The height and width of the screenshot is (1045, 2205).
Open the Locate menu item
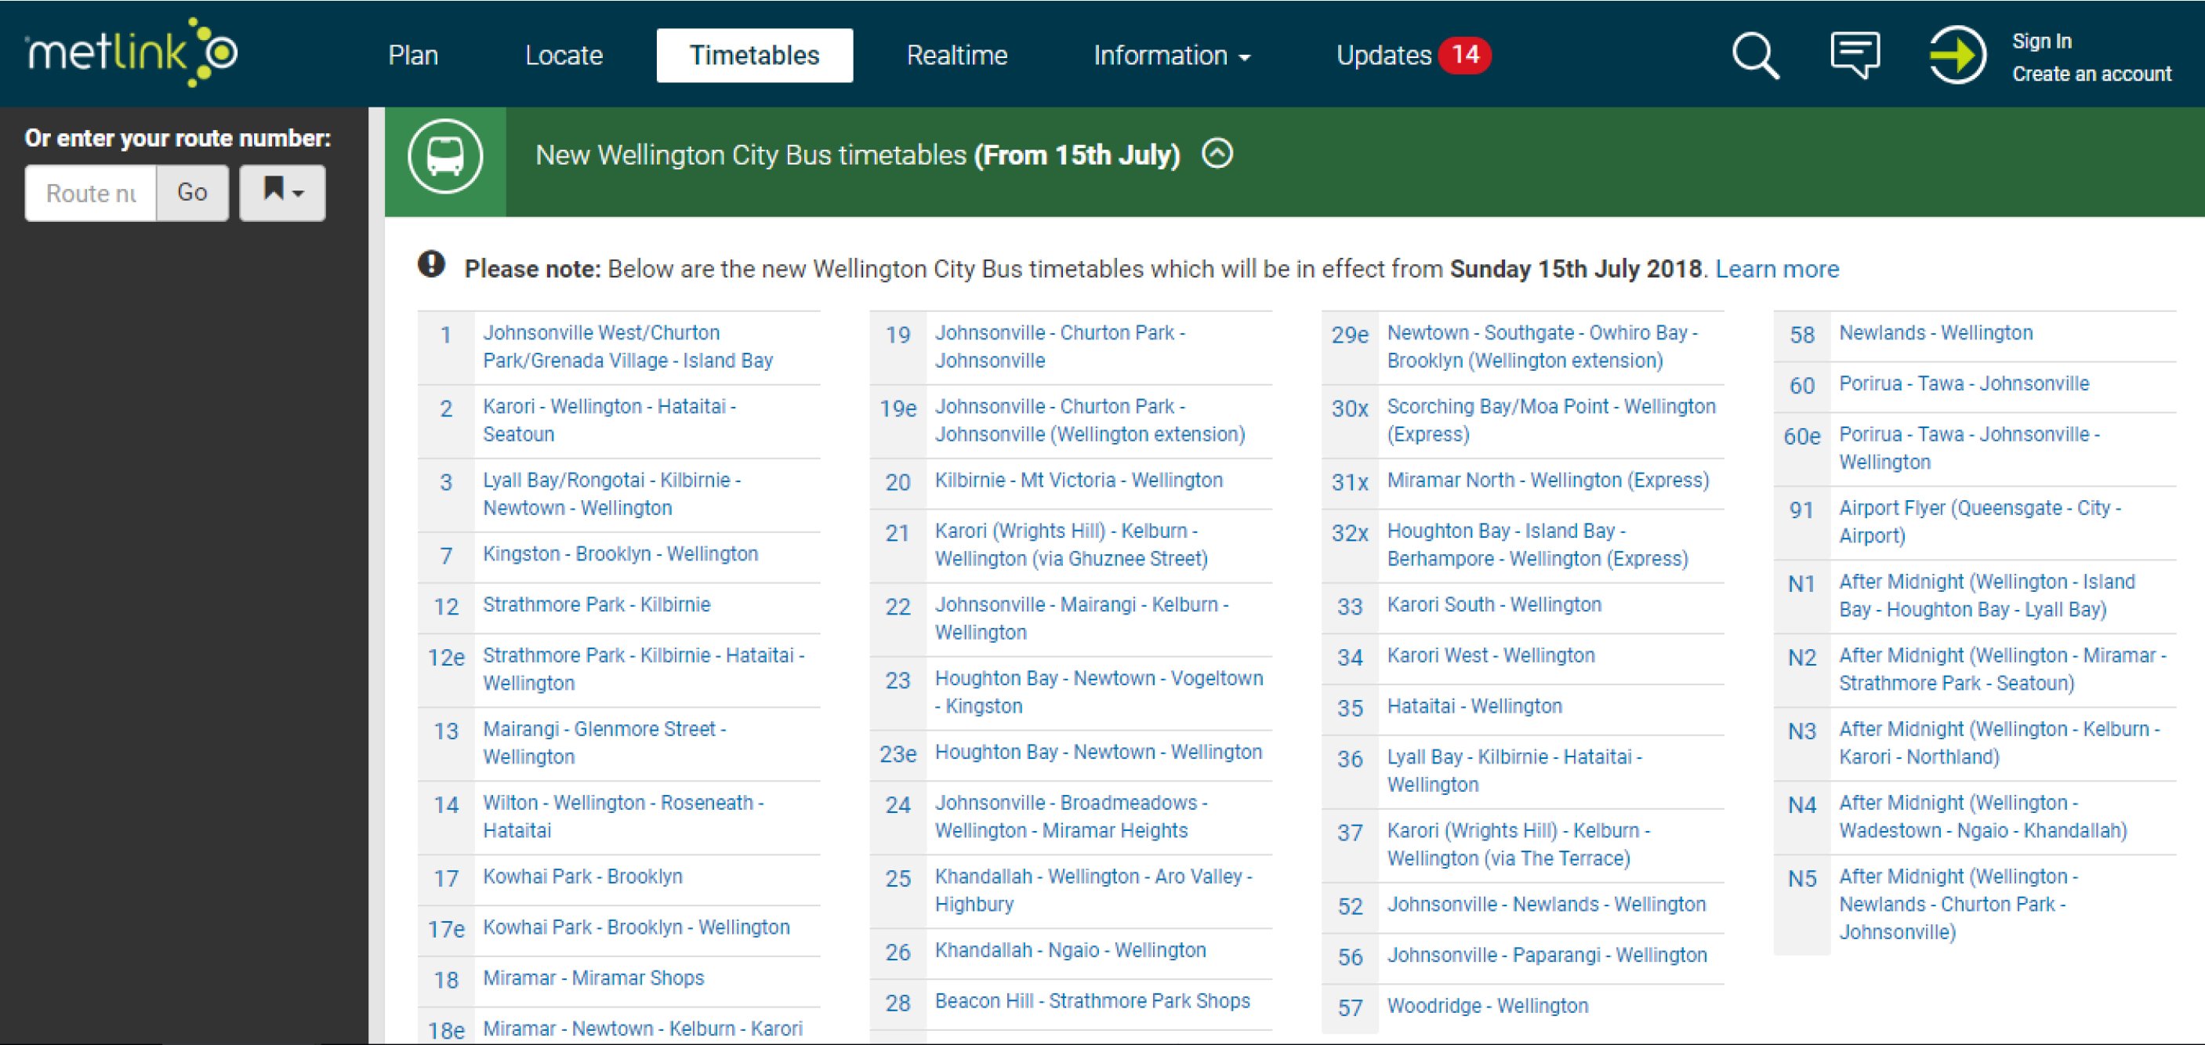(564, 56)
